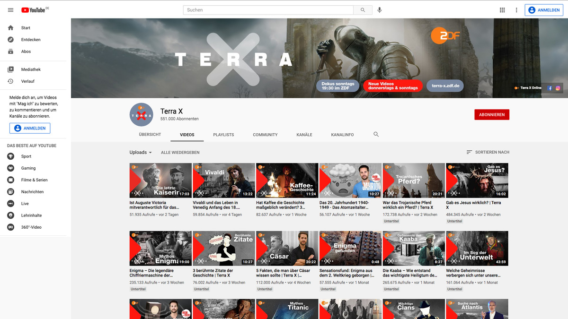
Task: Select the Gaming channel in sidebar
Action: [28, 168]
